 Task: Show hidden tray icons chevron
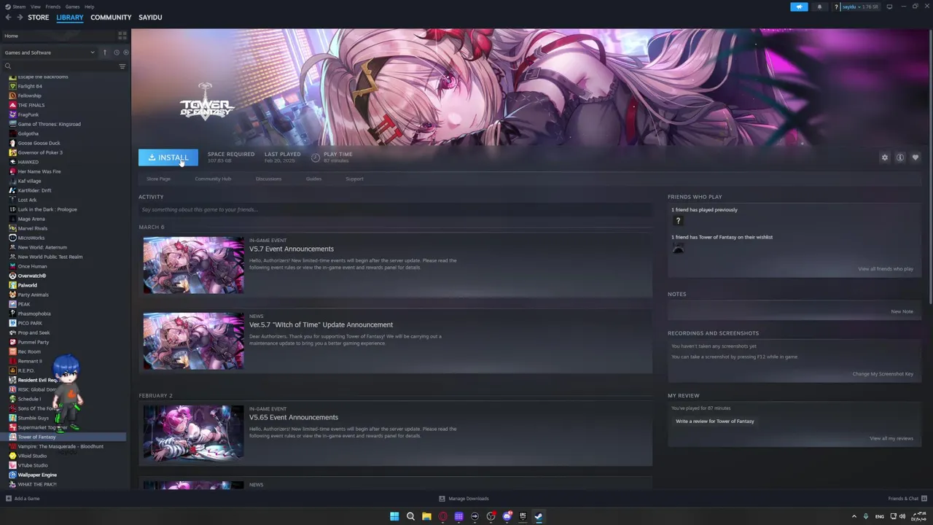(854, 516)
